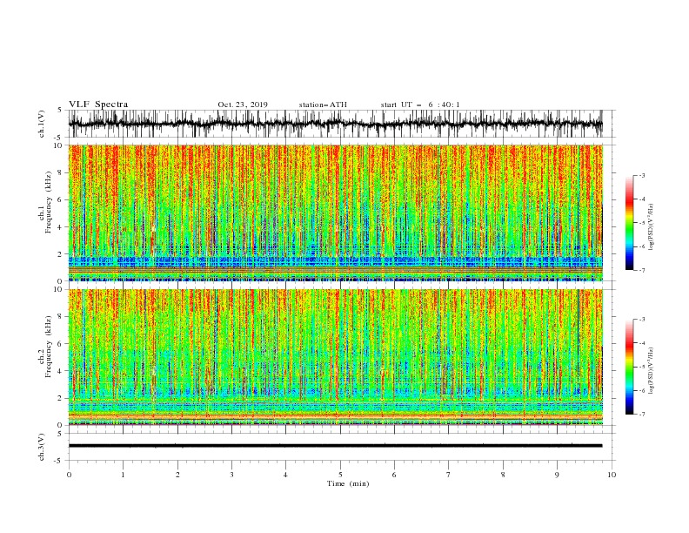Click the time axis tick label '0'
689x533 pixels.
click(69, 475)
